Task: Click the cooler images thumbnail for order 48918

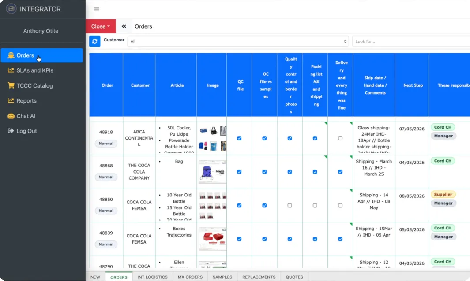Action: point(213,138)
